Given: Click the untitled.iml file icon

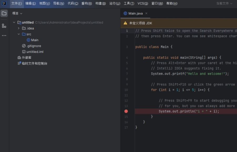Looking at the screenshot, I should tap(24, 52).
